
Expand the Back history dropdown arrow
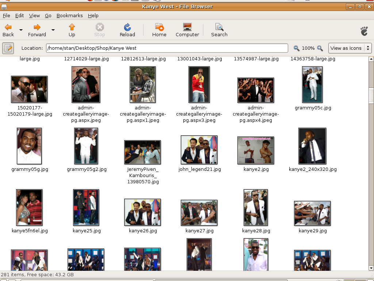(21, 30)
